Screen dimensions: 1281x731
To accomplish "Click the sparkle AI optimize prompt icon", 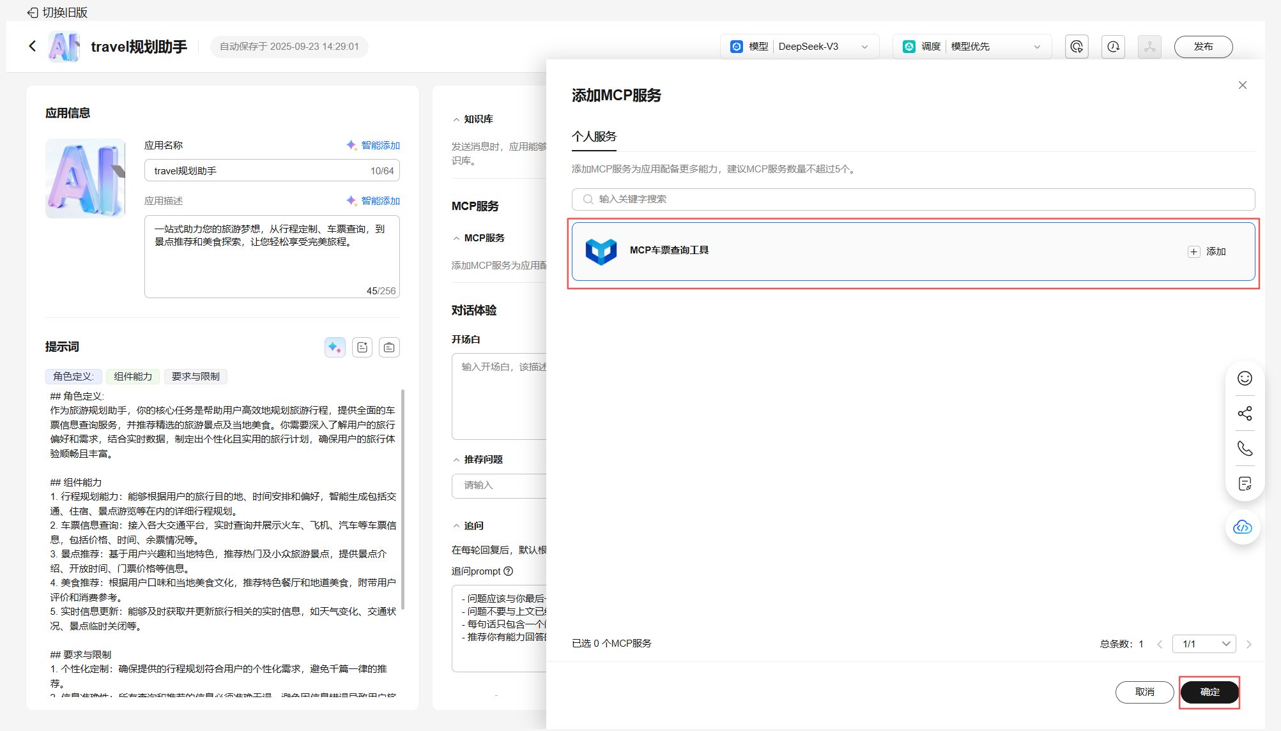I will [x=335, y=347].
